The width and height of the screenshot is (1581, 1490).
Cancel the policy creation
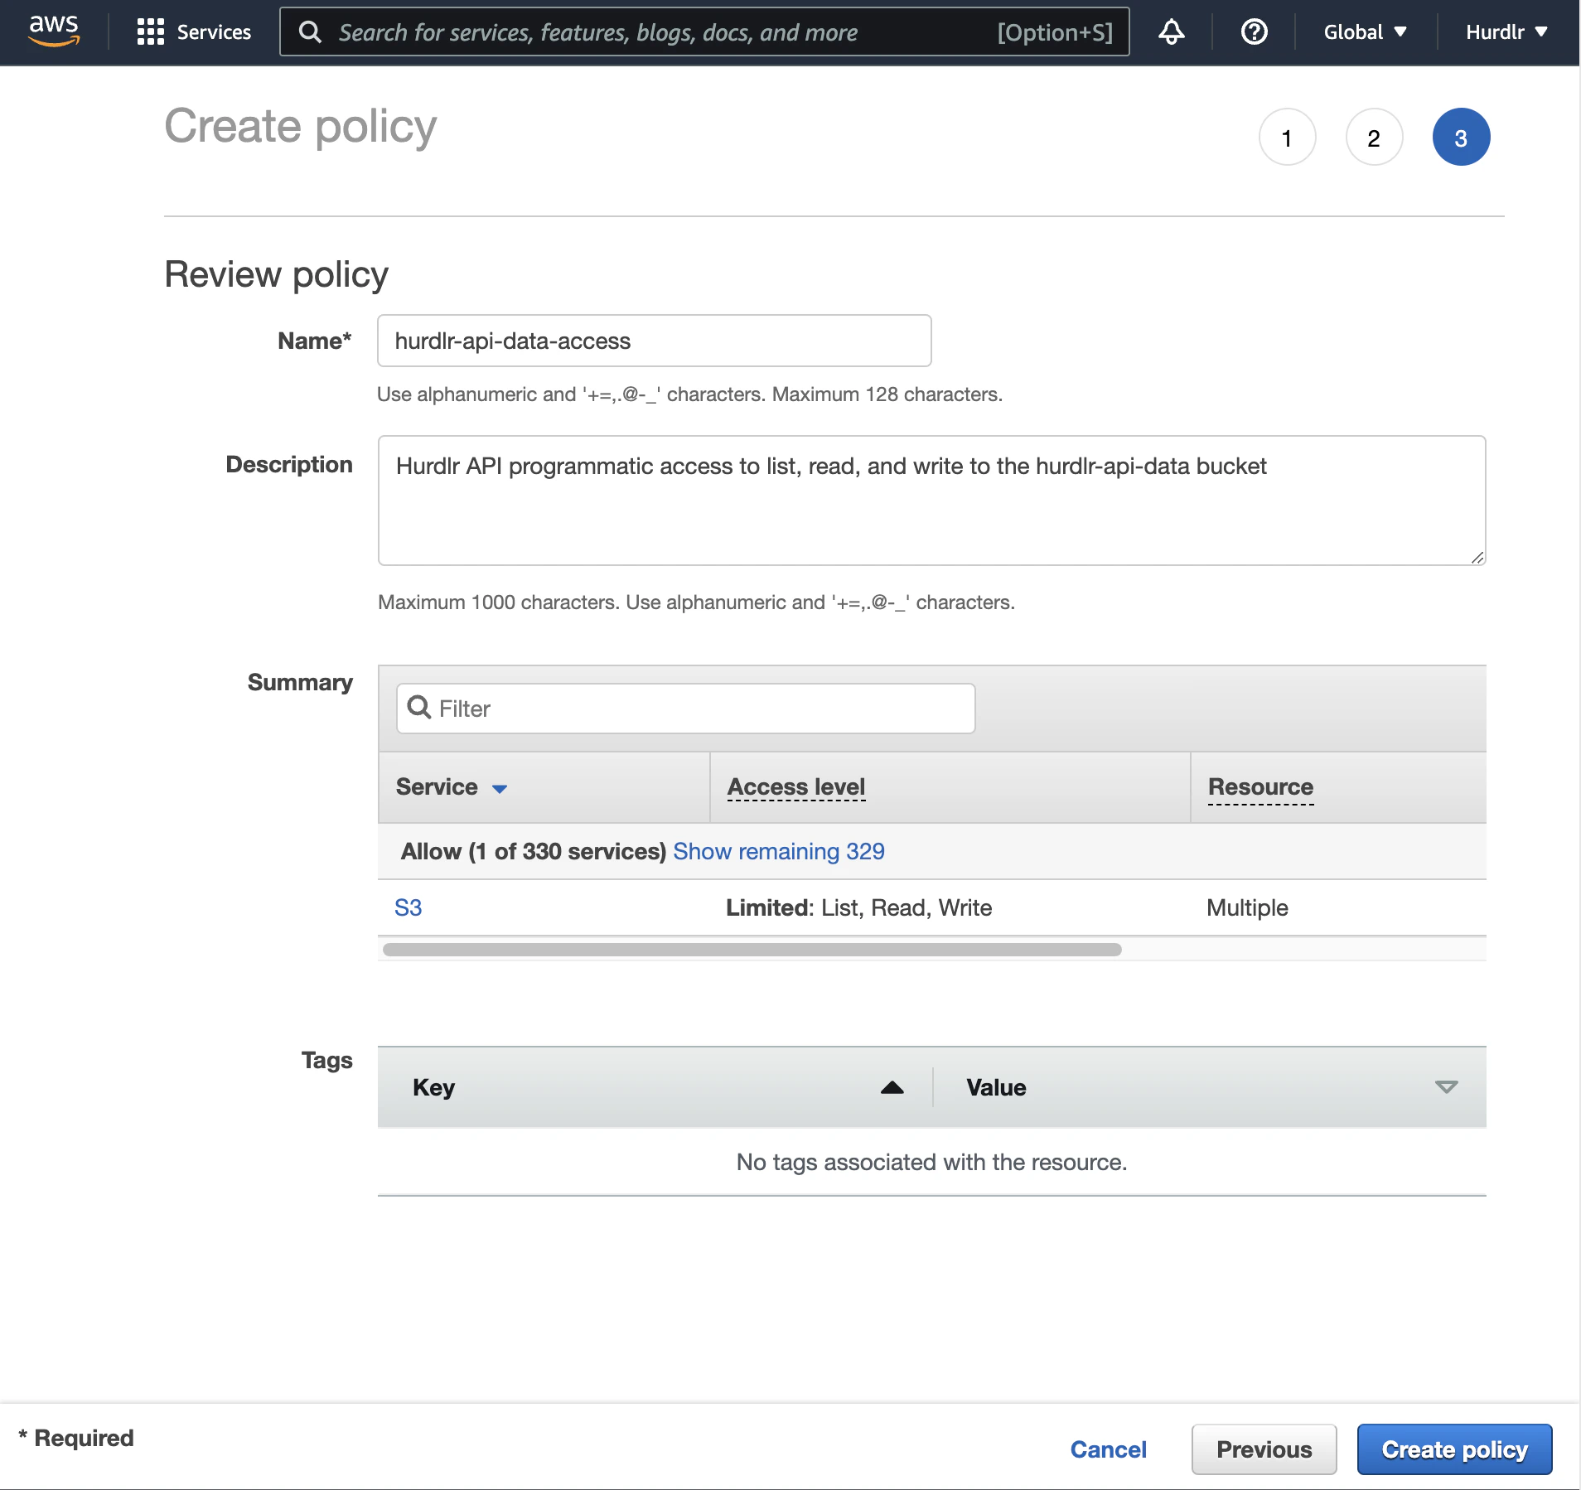pos(1108,1449)
